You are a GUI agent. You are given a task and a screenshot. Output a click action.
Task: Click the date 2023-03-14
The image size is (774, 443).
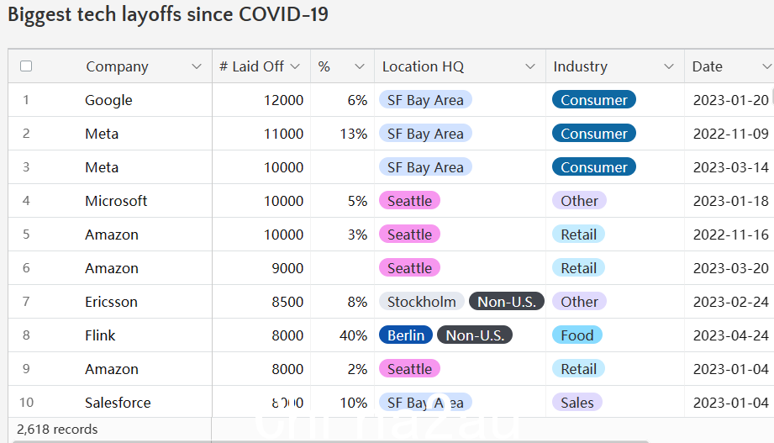(x=730, y=167)
